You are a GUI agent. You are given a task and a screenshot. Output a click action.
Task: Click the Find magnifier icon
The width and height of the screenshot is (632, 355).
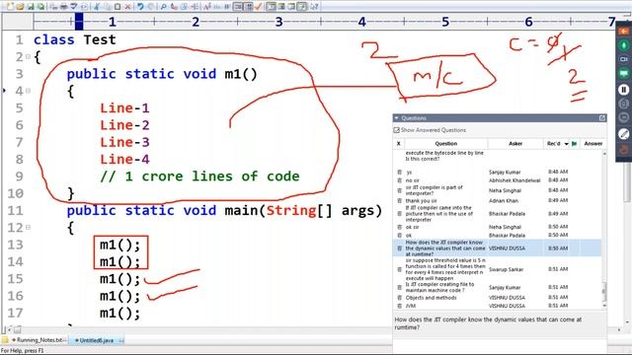163,7
